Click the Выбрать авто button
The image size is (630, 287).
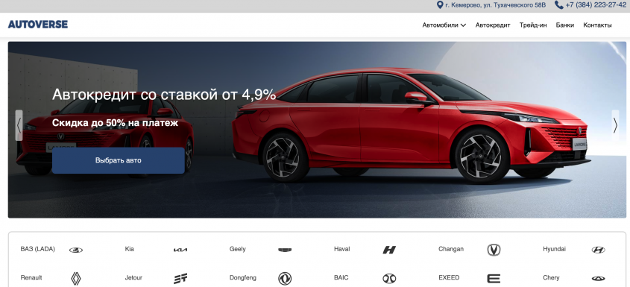click(118, 160)
